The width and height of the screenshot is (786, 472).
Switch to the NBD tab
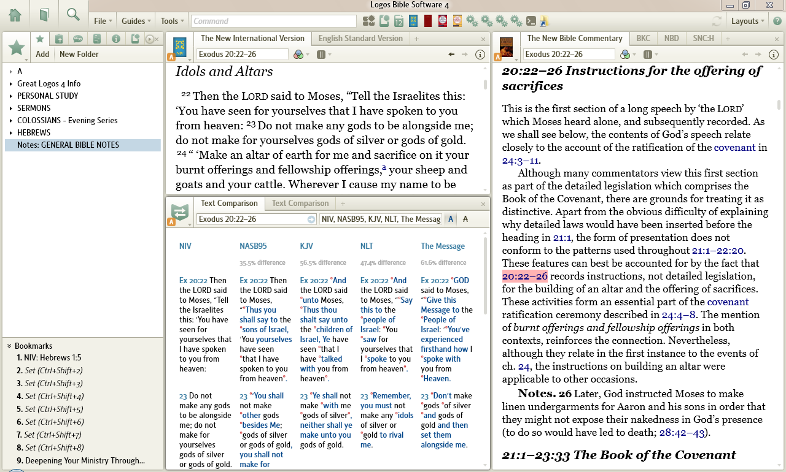(x=671, y=39)
